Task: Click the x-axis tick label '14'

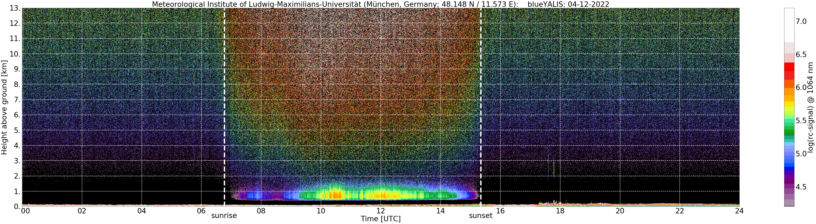Action: tap(440, 210)
